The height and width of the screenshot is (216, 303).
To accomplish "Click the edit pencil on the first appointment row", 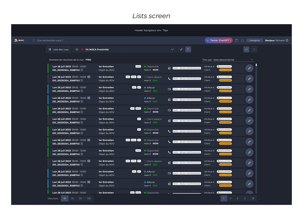I will click(x=249, y=68).
